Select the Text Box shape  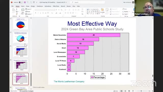pos(88,10)
